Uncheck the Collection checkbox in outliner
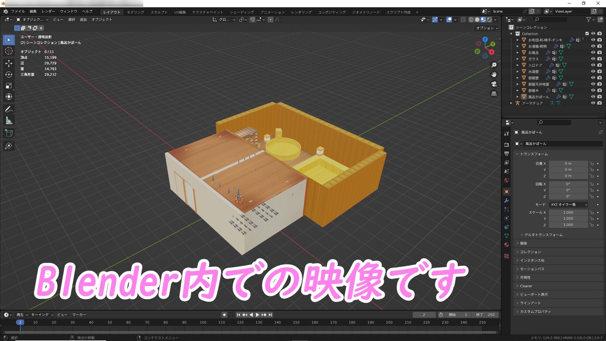This screenshot has width=606, height=341. coord(587,33)
